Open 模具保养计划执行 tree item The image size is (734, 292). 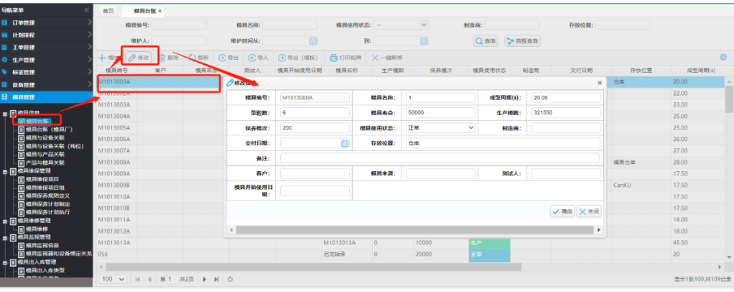48,212
